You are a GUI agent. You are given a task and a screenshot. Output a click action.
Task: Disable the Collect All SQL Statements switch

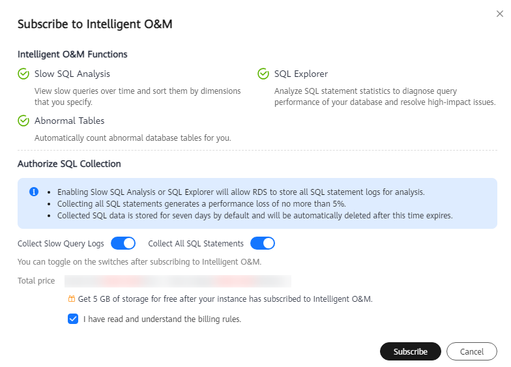[x=263, y=244]
